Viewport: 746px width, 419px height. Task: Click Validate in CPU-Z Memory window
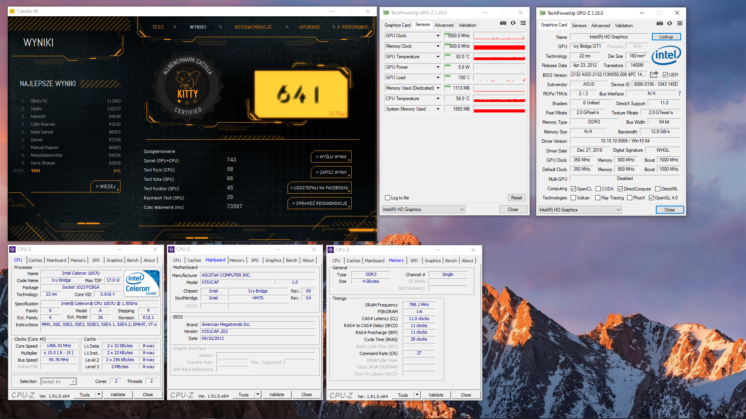[x=436, y=395]
